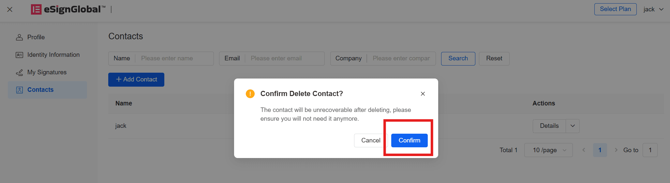This screenshot has height=183, width=670.
Task: Click the X icon beside the logo
Action: tap(10, 9)
